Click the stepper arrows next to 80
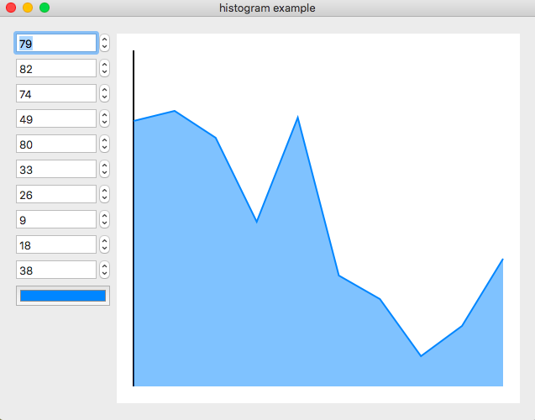This screenshot has height=420, width=535. (104, 144)
